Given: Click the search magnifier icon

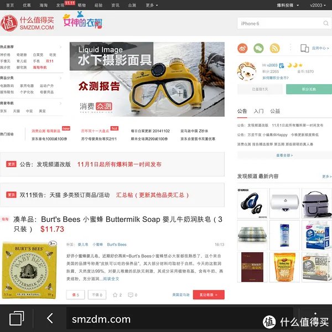Looking at the screenshot, I should click(326, 23).
